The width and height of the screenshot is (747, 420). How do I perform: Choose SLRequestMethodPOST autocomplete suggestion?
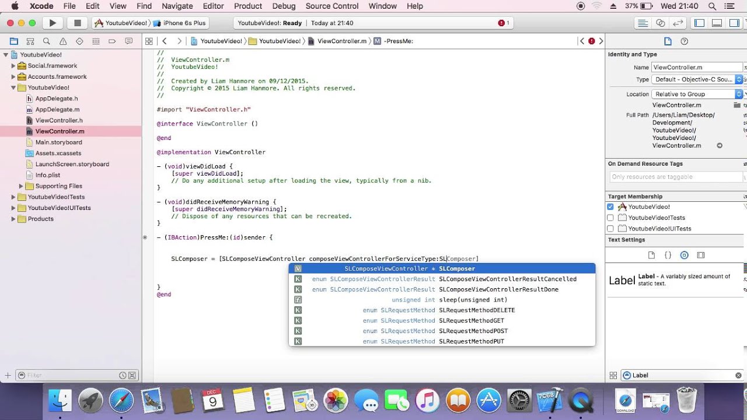tap(442, 331)
